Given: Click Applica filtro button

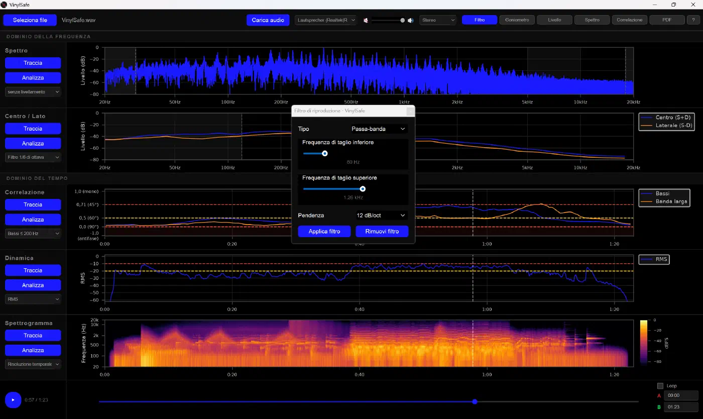Looking at the screenshot, I should pyautogui.click(x=324, y=232).
